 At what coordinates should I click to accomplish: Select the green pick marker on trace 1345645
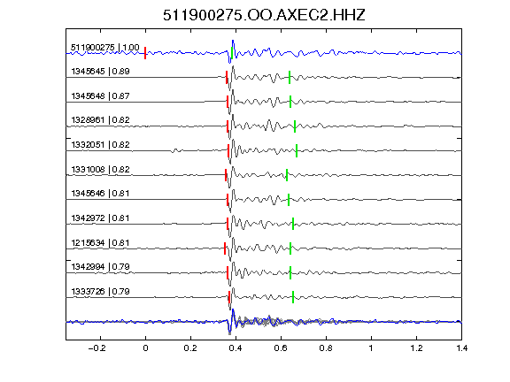pyautogui.click(x=290, y=78)
